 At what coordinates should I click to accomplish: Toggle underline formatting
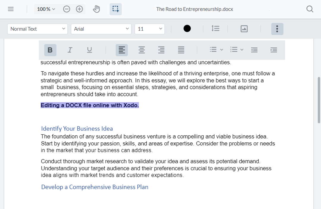89,50
